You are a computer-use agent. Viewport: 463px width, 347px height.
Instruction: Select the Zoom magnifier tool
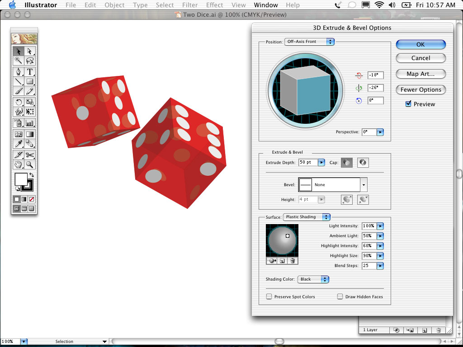[30, 165]
